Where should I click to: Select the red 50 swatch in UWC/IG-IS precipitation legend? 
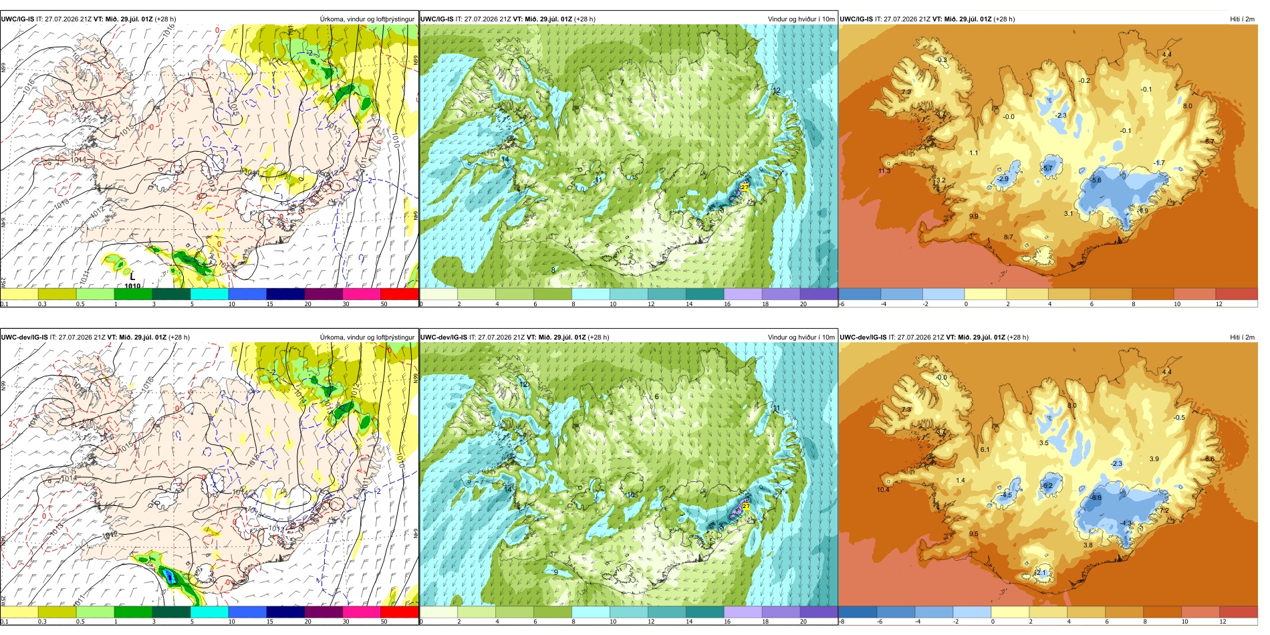click(400, 293)
